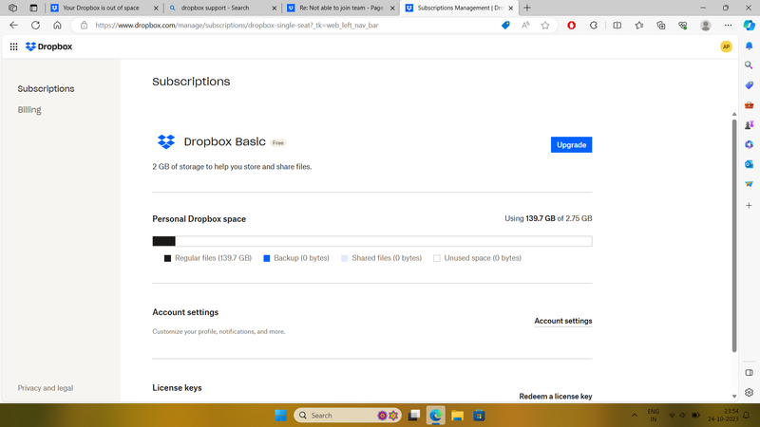This screenshot has width=760, height=427.
Task: Open Edge split screen icon
Action: tap(617, 26)
